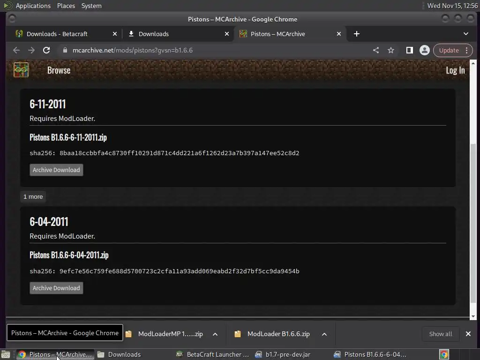Bookmark this page with the star icon
The height and width of the screenshot is (360, 480).
(x=391, y=50)
